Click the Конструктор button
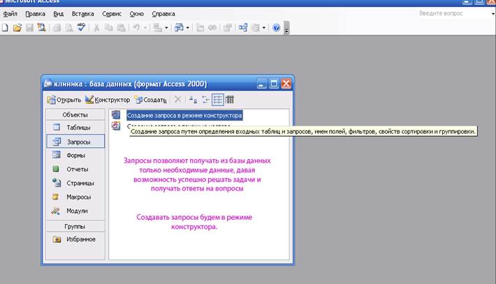This screenshot has height=284, width=496. 108,100
